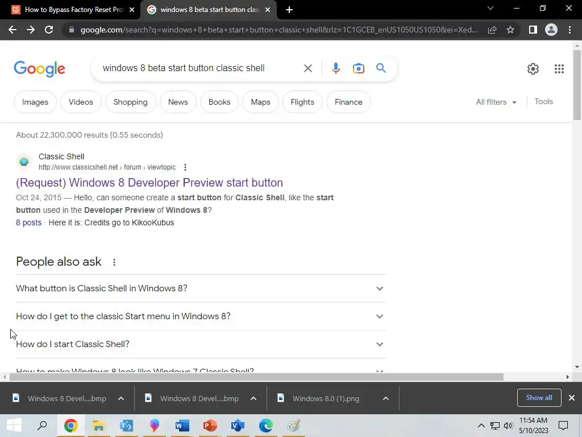Open the All filters dropdown

click(x=496, y=102)
